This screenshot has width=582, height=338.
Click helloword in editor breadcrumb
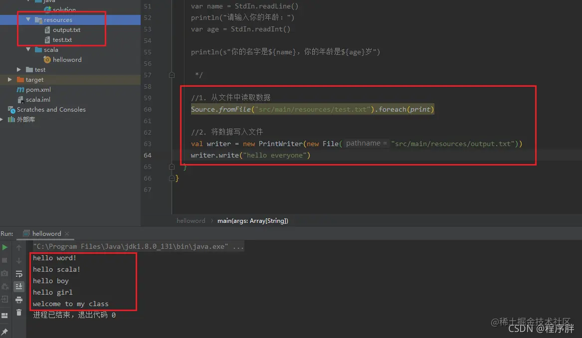191,221
